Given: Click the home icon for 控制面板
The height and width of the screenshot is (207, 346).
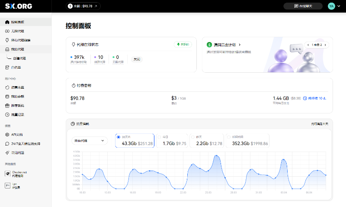Looking at the screenshot, I should (7, 22).
